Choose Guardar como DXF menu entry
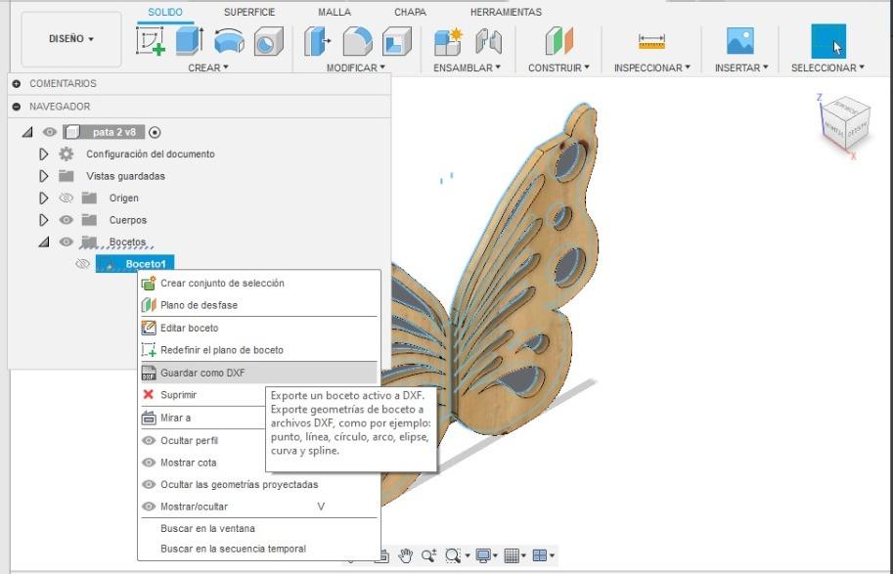This screenshot has height=574, width=893. (x=258, y=373)
